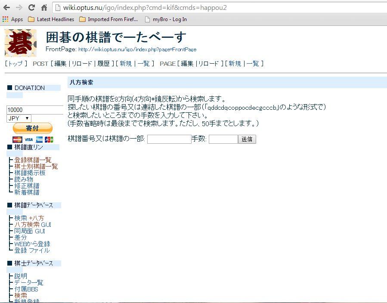387x303 pixels.
Task: Go to browser home page icon
Action: tap(44, 7)
